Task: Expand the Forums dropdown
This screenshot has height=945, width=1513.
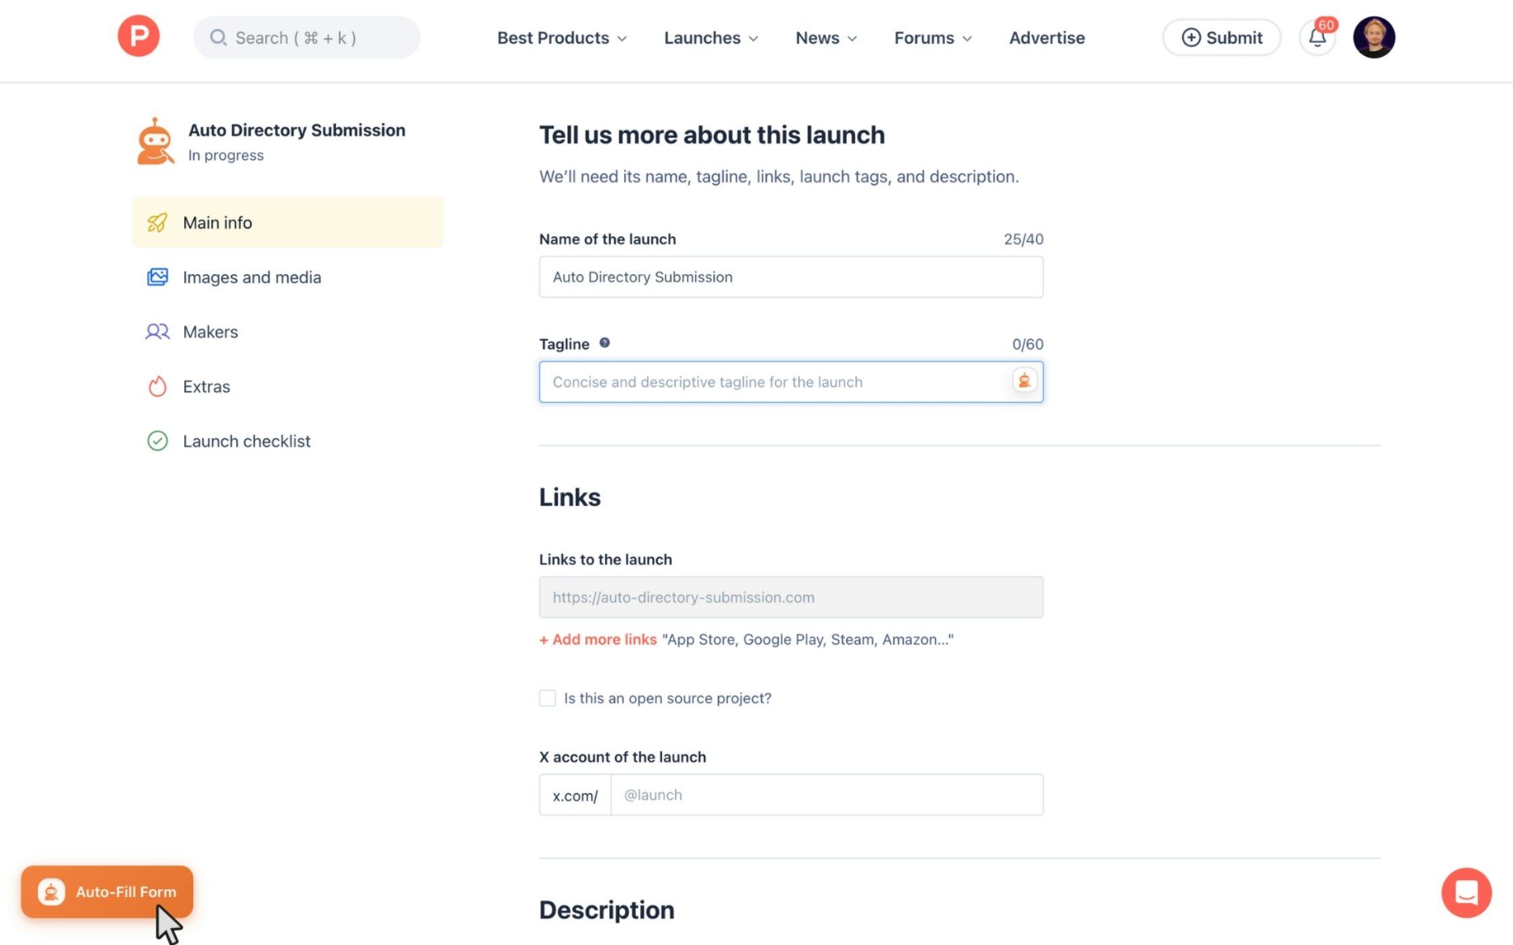Action: click(933, 38)
